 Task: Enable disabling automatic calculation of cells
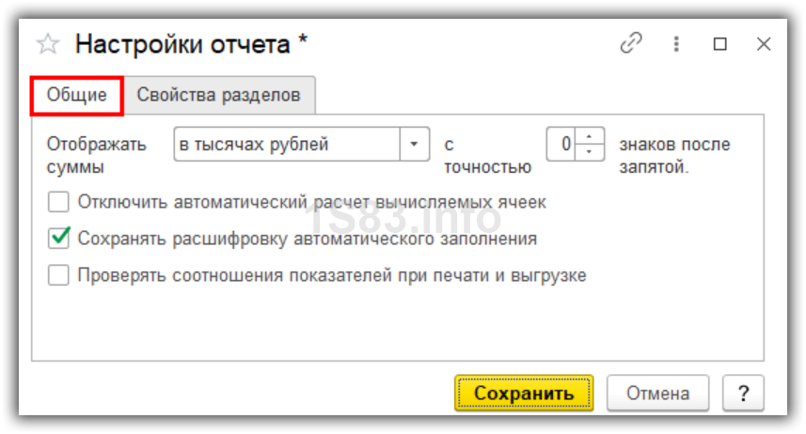59,201
